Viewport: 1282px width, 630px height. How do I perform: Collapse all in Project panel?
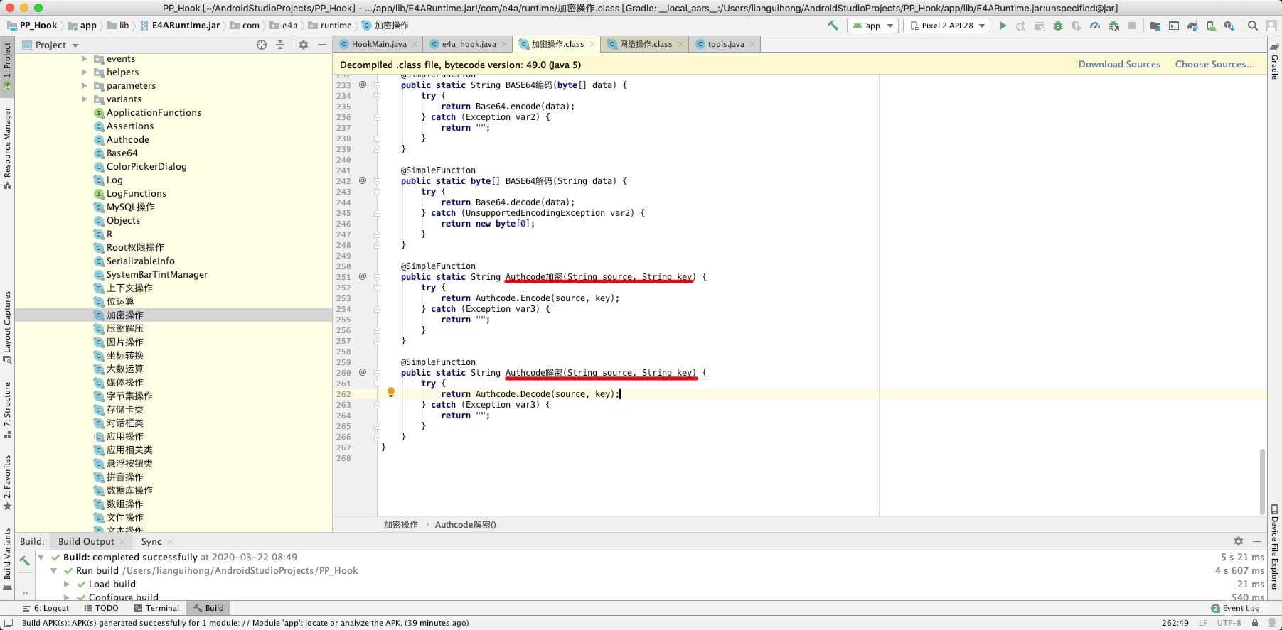pyautogui.click(x=280, y=45)
